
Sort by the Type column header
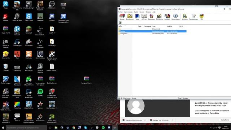(154, 26)
